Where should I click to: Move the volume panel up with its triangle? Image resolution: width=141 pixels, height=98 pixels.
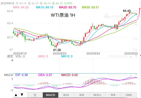[x=131, y=56]
